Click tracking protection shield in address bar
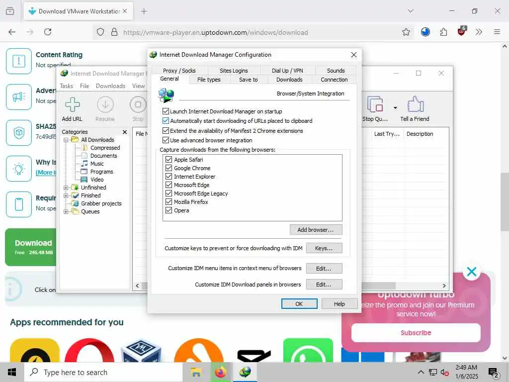This screenshot has width=509, height=382. tap(100, 32)
